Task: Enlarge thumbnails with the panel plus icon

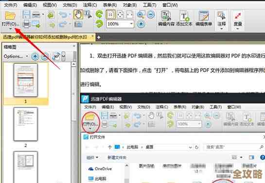Action: tap(35, 56)
